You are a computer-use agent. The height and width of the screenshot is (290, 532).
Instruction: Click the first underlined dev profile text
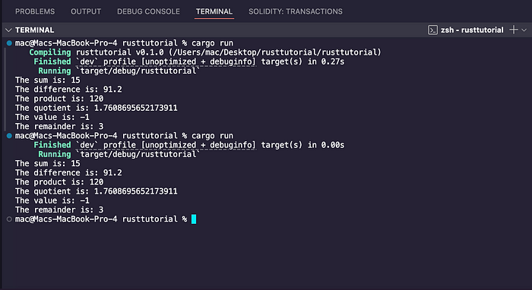coord(166,61)
